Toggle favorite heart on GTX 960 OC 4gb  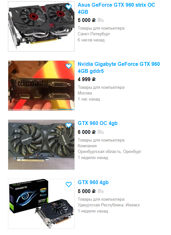69,125
